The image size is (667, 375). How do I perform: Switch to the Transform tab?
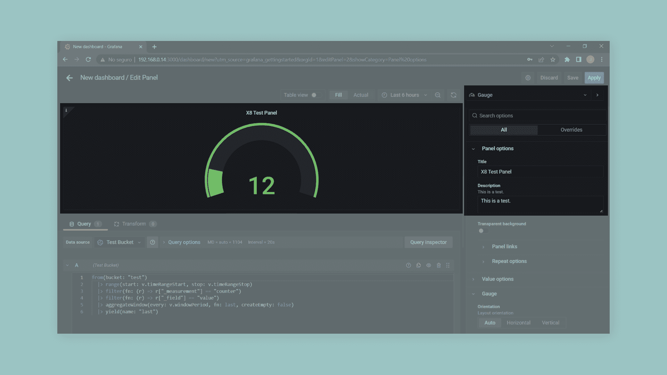point(134,224)
